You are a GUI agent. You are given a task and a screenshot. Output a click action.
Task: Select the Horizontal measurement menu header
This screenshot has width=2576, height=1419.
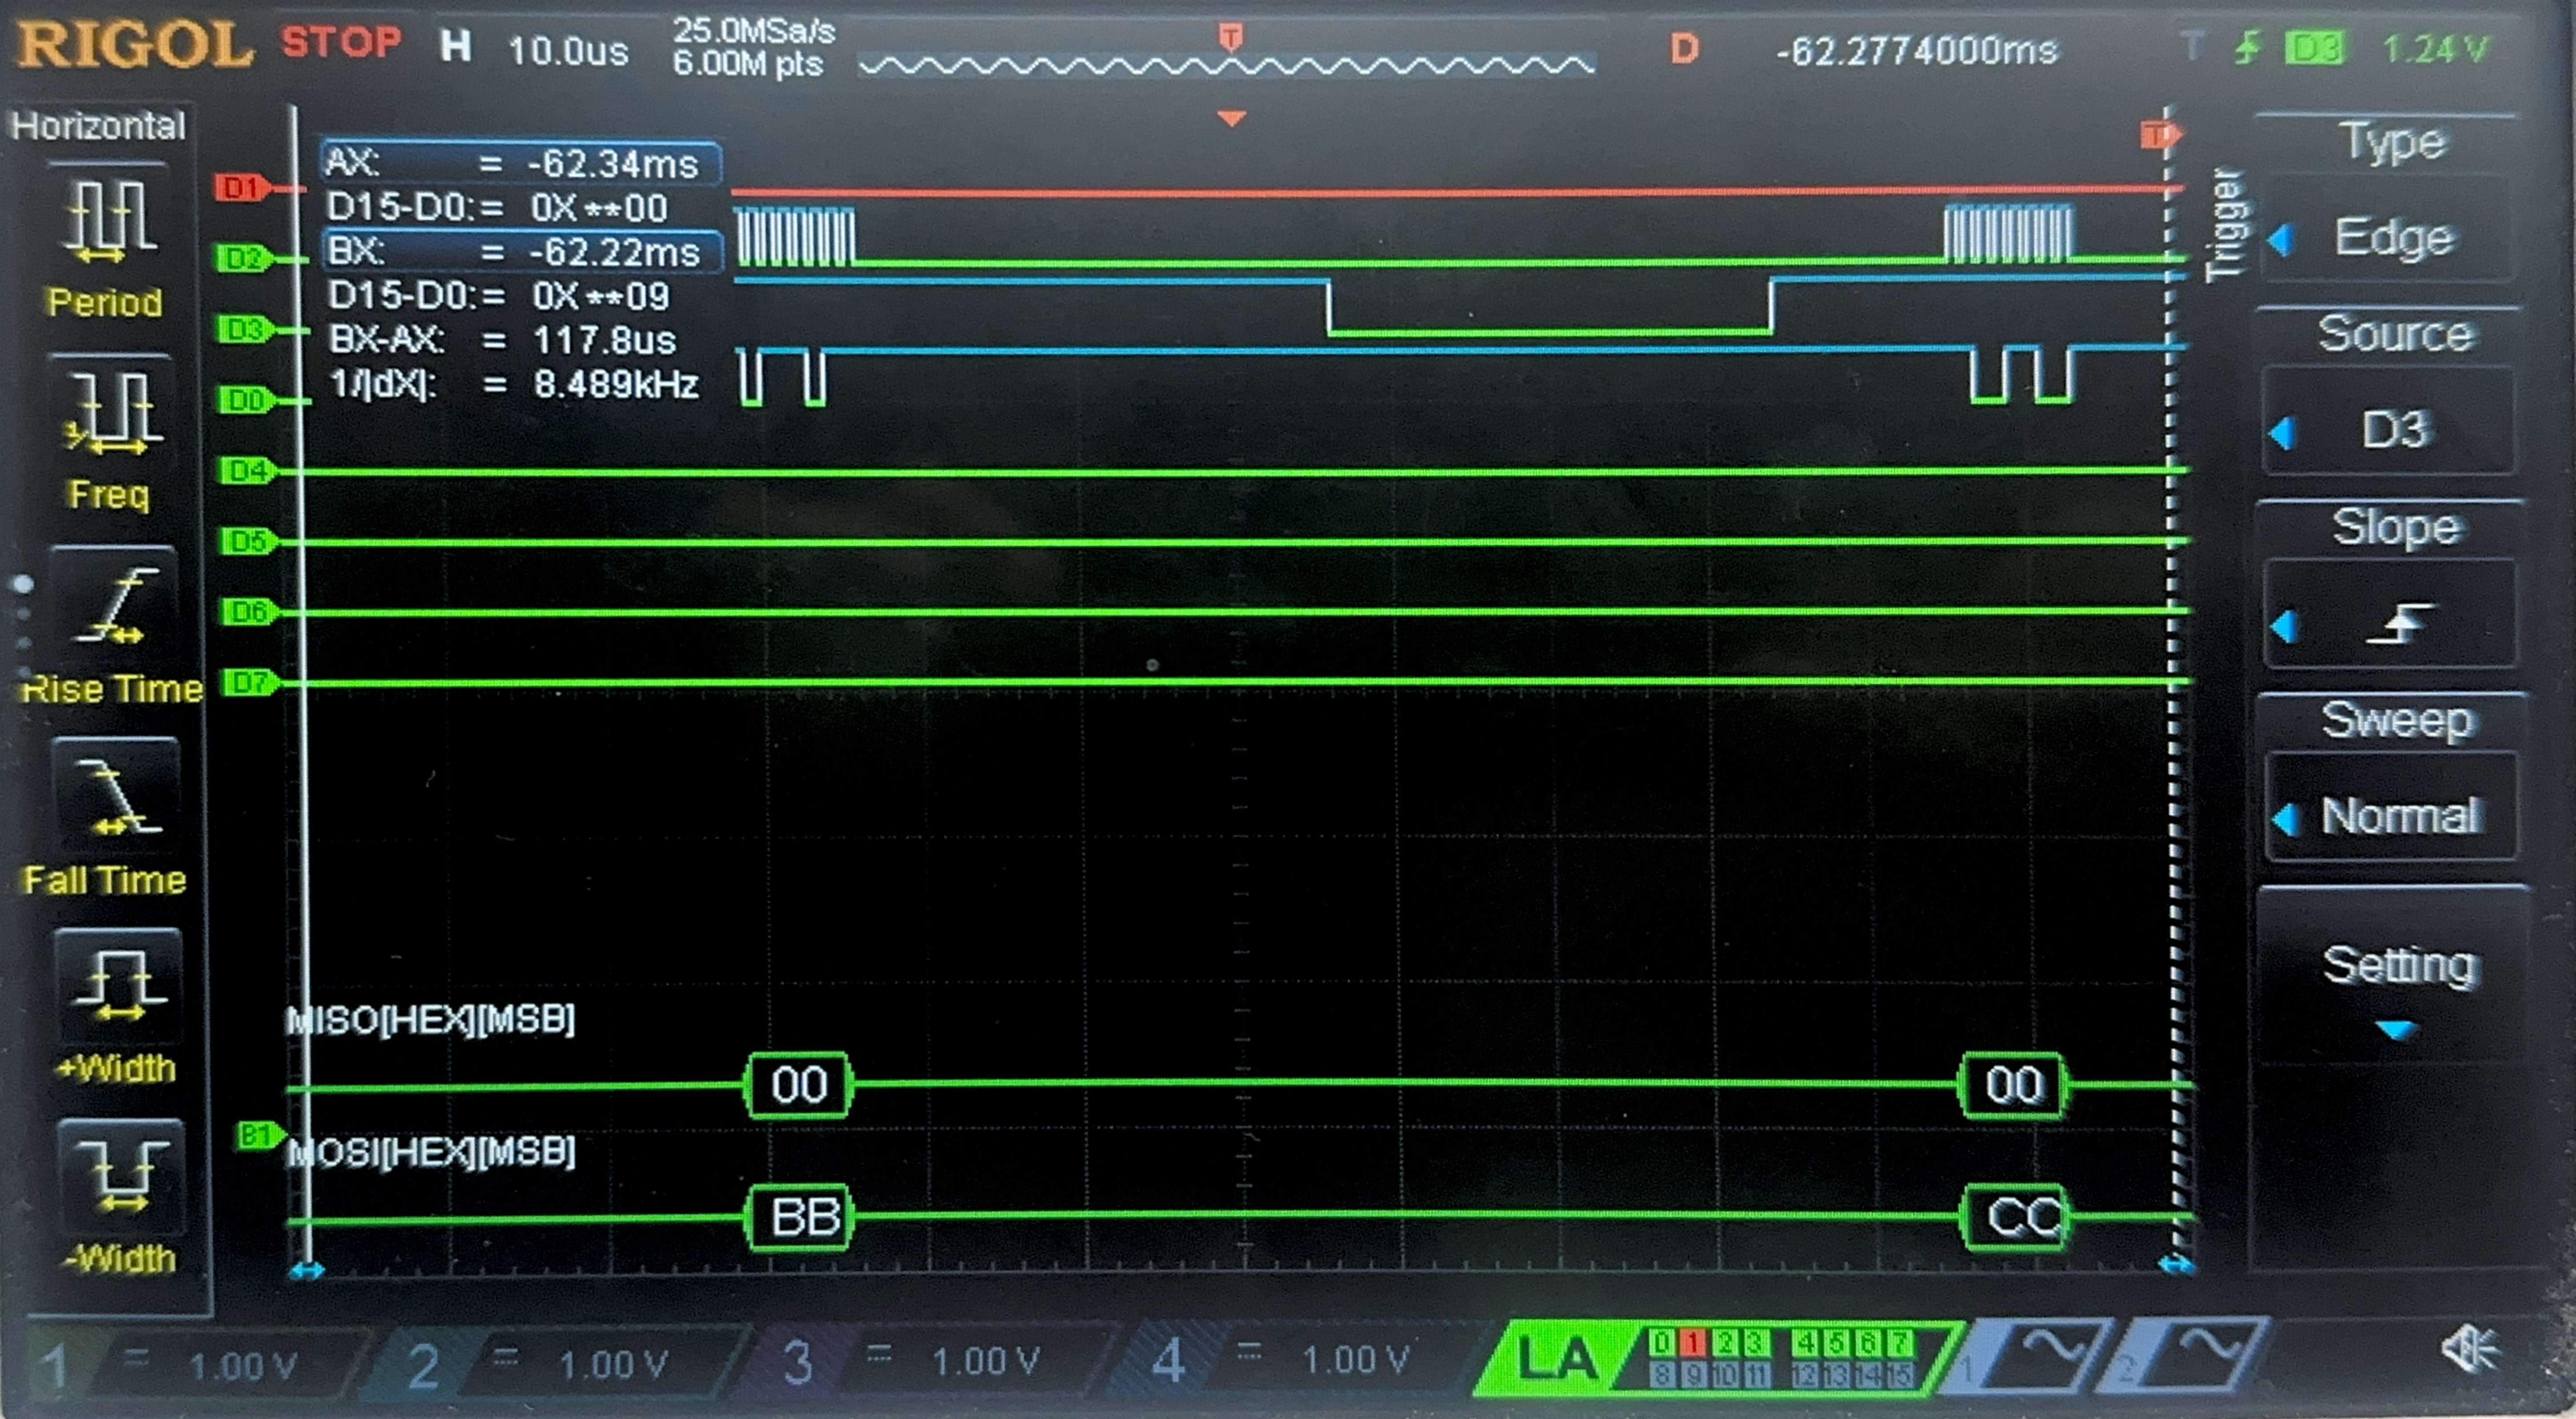(98, 126)
